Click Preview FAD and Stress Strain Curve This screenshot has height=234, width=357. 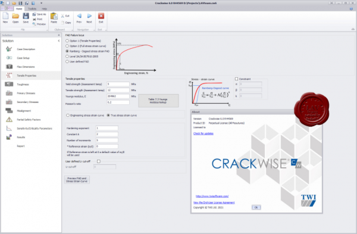pos(77,180)
